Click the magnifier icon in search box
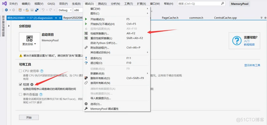The image size is (267, 125). click(222, 3)
